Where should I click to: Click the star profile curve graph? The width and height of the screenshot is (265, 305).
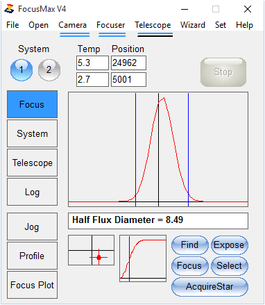[x=158, y=149]
